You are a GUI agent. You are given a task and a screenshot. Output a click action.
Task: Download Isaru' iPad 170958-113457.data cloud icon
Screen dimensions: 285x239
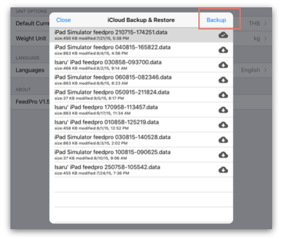tap(223, 110)
